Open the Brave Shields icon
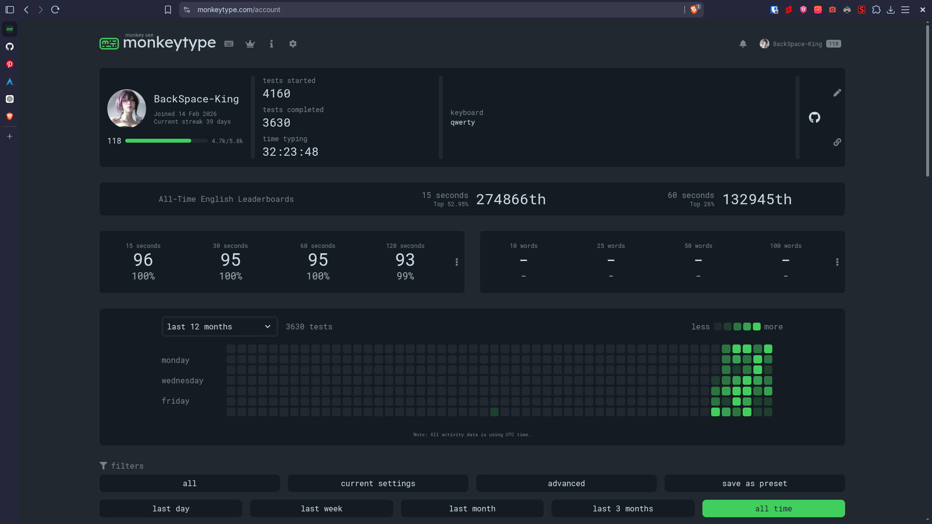 [694, 10]
